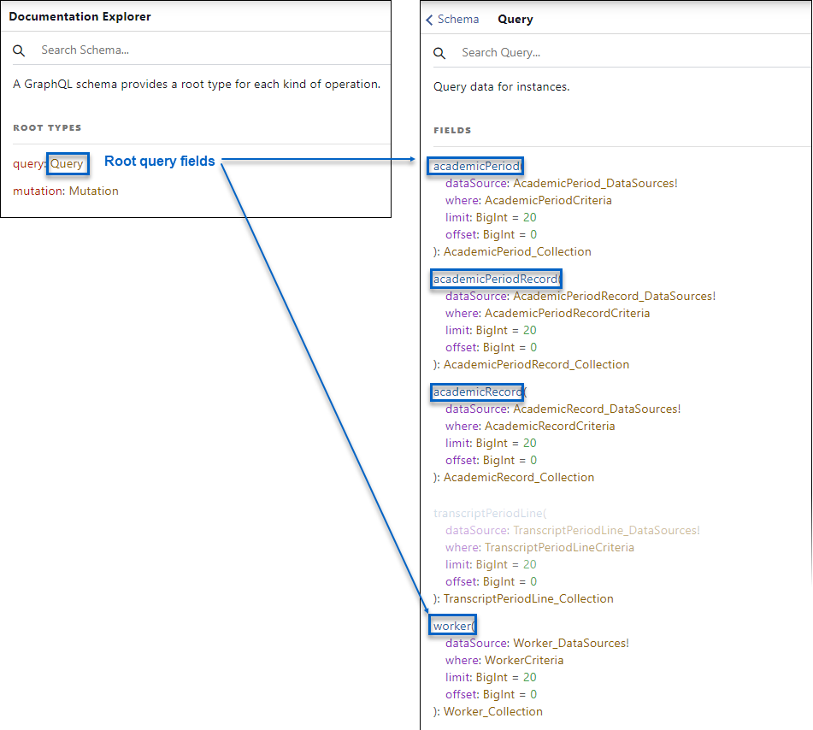Click the ROOT TYPES section label
Viewport: 813px width, 730px height.
coord(47,127)
